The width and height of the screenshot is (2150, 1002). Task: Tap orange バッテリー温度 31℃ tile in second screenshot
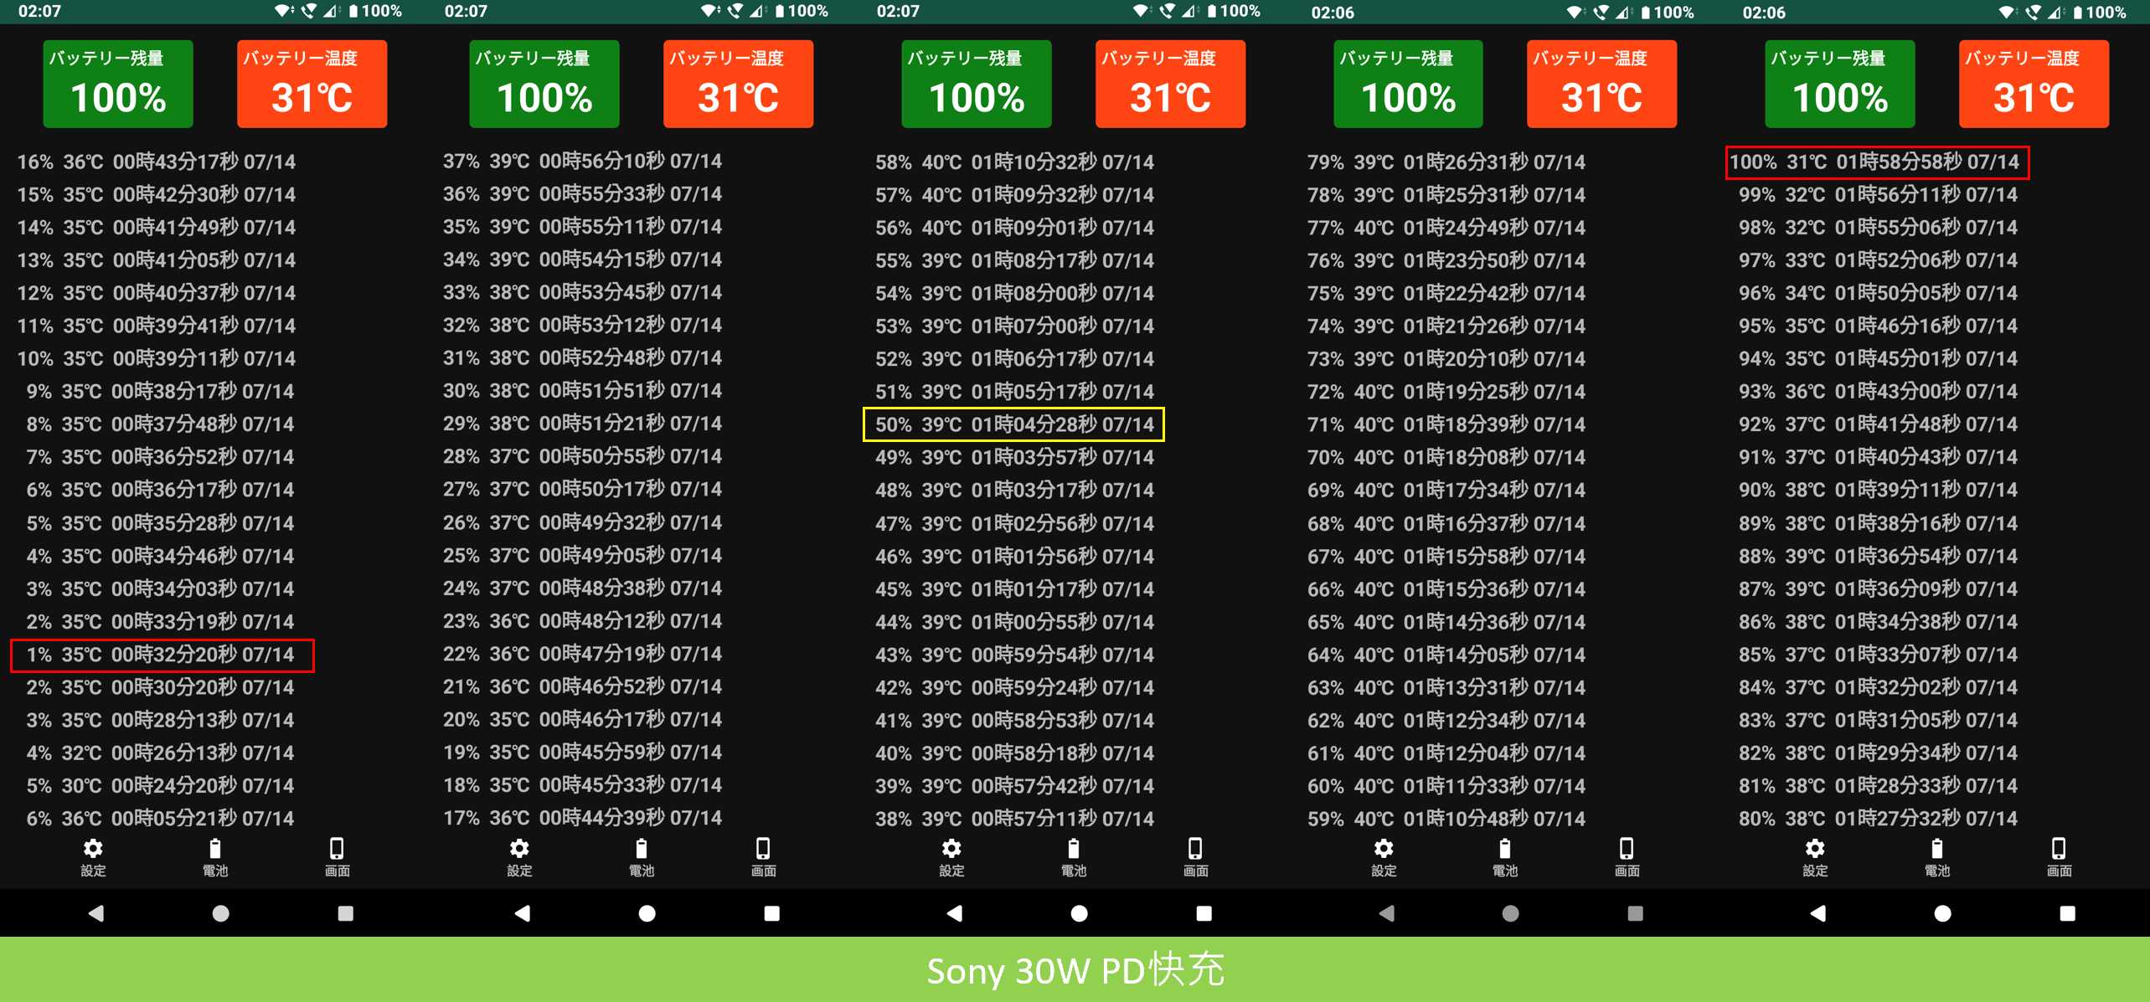(738, 84)
